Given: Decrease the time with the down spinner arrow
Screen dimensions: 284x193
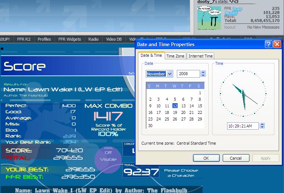Looking at the screenshot, I should pyautogui.click(x=262, y=127).
